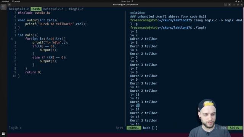The width and height of the screenshot is (244, 137).
Task: Click the 'i= 10' output line
Action: [x=135, y=87]
